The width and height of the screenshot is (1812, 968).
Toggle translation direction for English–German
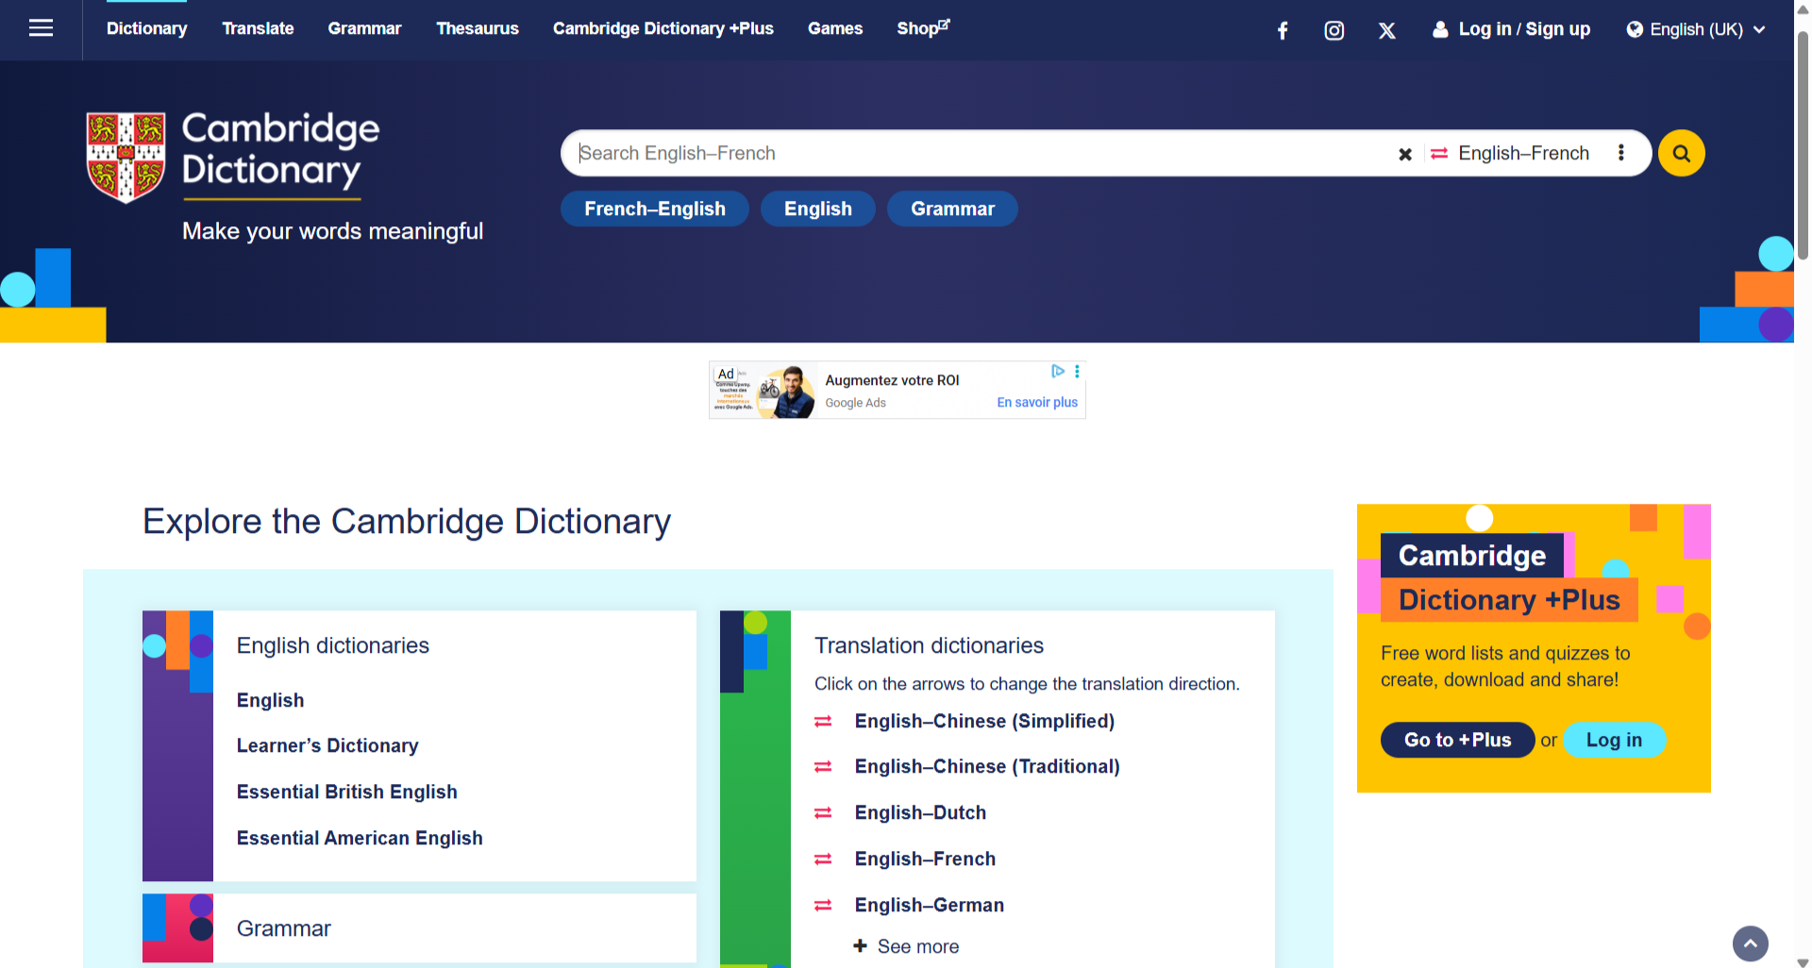(823, 906)
